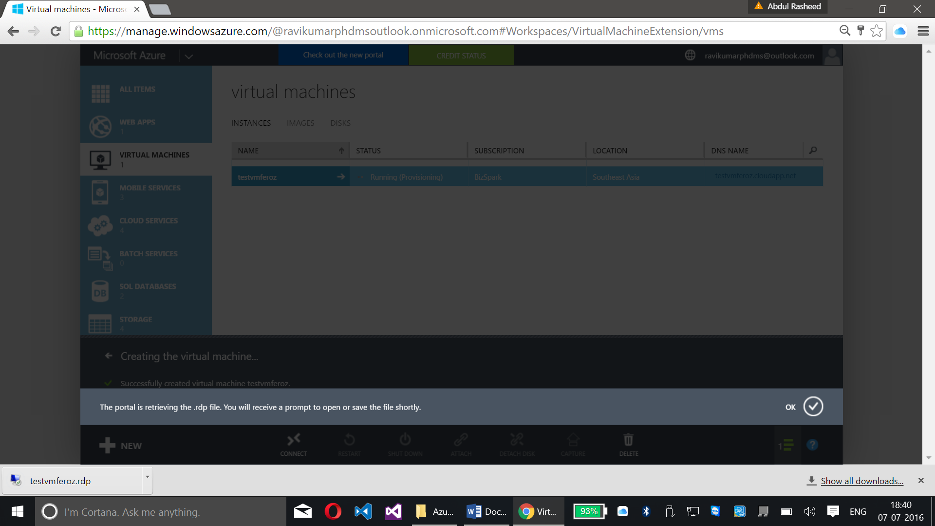Select Web Apps in the sidebar
The width and height of the screenshot is (935, 526).
tap(146, 127)
